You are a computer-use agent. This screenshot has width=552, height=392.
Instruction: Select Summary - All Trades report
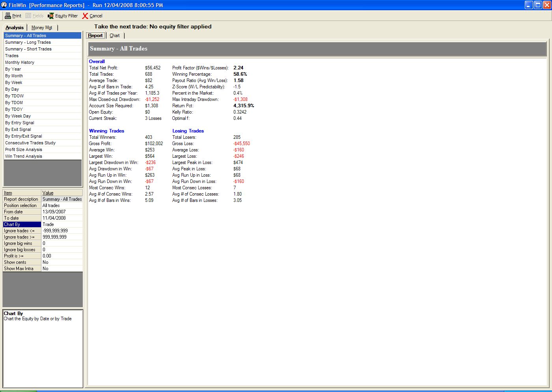tap(43, 35)
